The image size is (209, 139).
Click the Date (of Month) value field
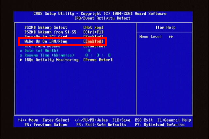point(89,51)
